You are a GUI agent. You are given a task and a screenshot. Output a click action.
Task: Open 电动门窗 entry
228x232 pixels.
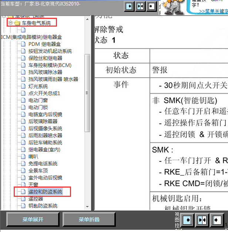click(38, 100)
